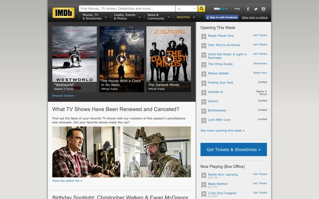
Task: Add Black Panther to watchlist
Action: pyautogui.click(x=204, y=185)
